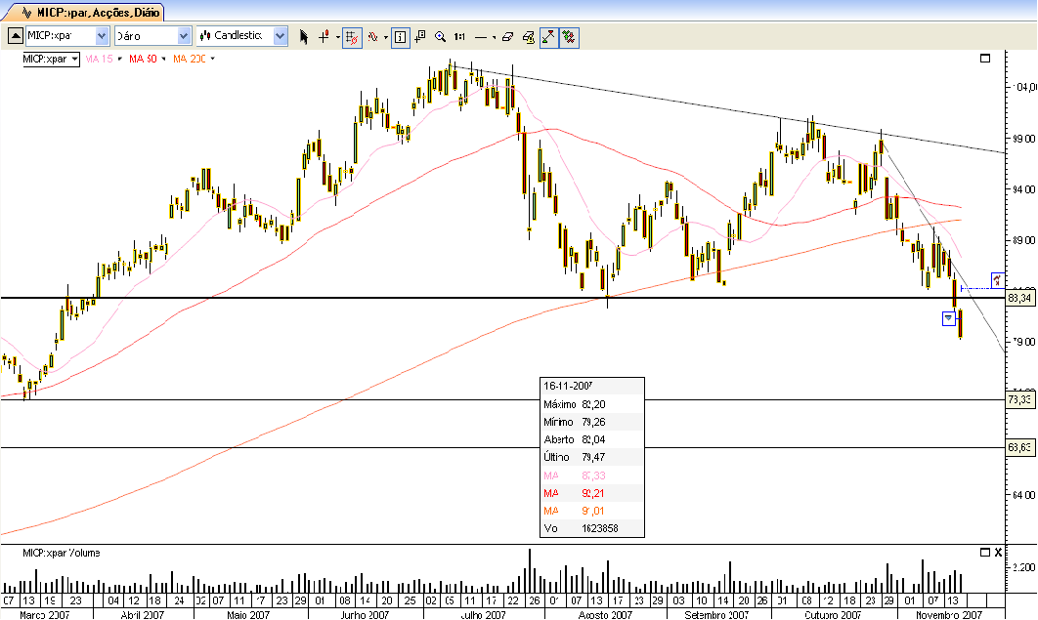Select the eraser tool
The height and width of the screenshot is (620, 1038).
pyautogui.click(x=507, y=37)
